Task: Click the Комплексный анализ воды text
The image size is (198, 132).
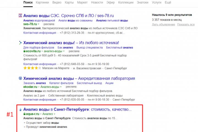Action: pyautogui.click(x=105, y=95)
